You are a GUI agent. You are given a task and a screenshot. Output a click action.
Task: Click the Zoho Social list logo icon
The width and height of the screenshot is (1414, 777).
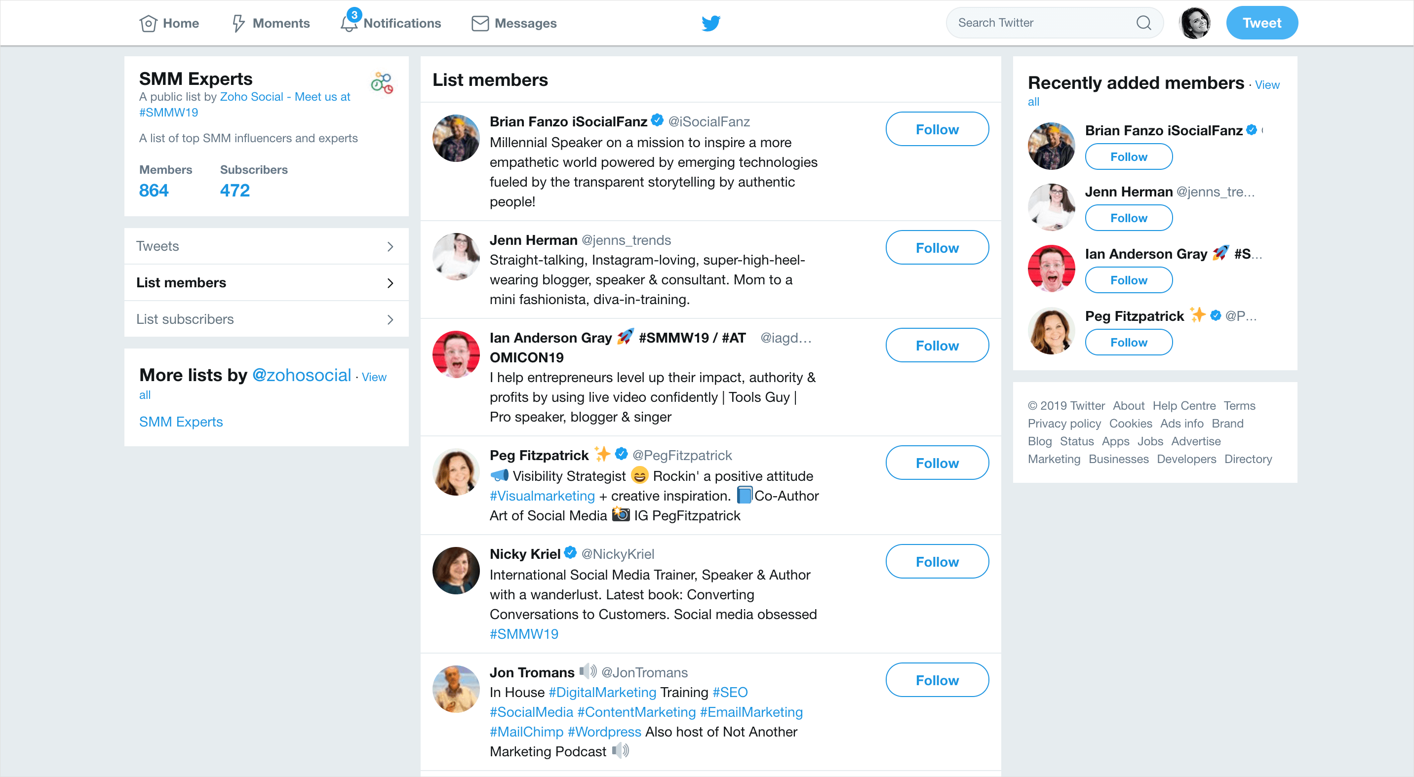tap(382, 83)
